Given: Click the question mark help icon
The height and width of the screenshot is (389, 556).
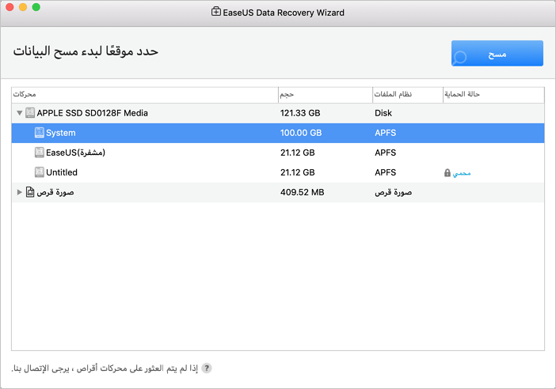Looking at the screenshot, I should [x=207, y=368].
